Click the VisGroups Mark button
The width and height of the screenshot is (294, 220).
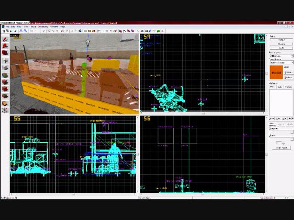click(x=285, y=119)
